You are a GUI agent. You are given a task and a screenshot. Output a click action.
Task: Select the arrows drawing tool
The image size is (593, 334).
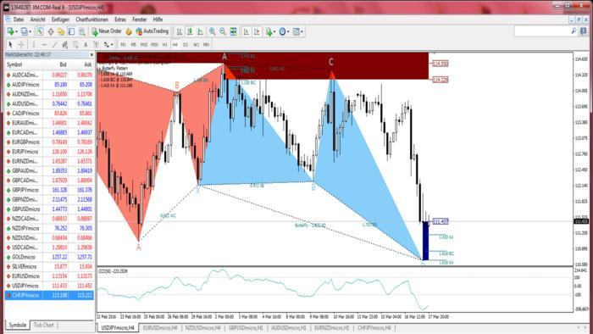tap(107, 45)
